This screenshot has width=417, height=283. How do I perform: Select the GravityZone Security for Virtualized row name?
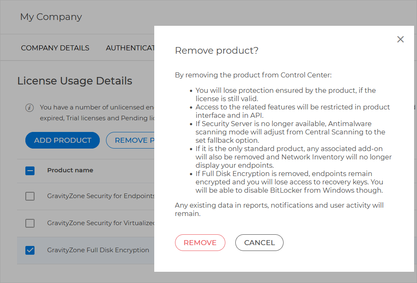coord(101,223)
